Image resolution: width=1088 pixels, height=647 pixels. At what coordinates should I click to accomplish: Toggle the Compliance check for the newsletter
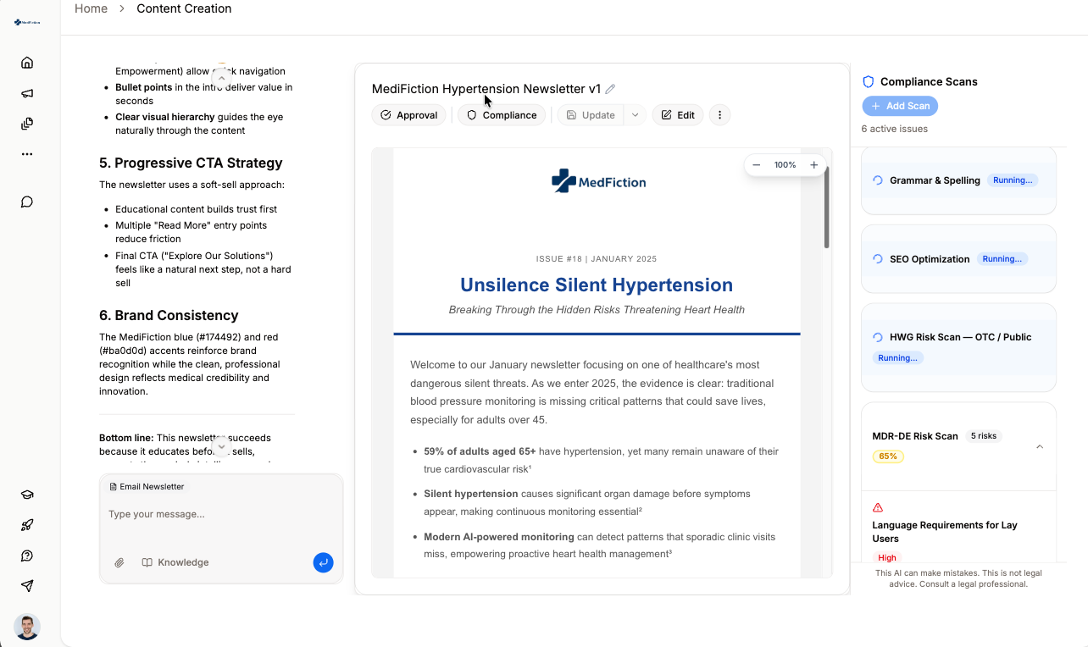tap(501, 114)
